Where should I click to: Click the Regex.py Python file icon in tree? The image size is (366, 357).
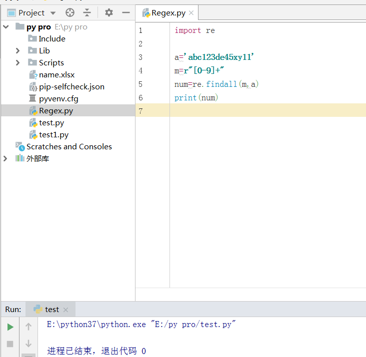click(x=33, y=111)
